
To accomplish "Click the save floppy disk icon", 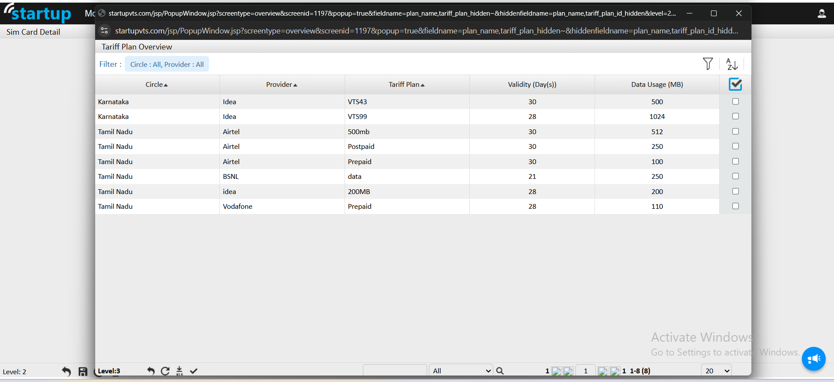I will 83,372.
